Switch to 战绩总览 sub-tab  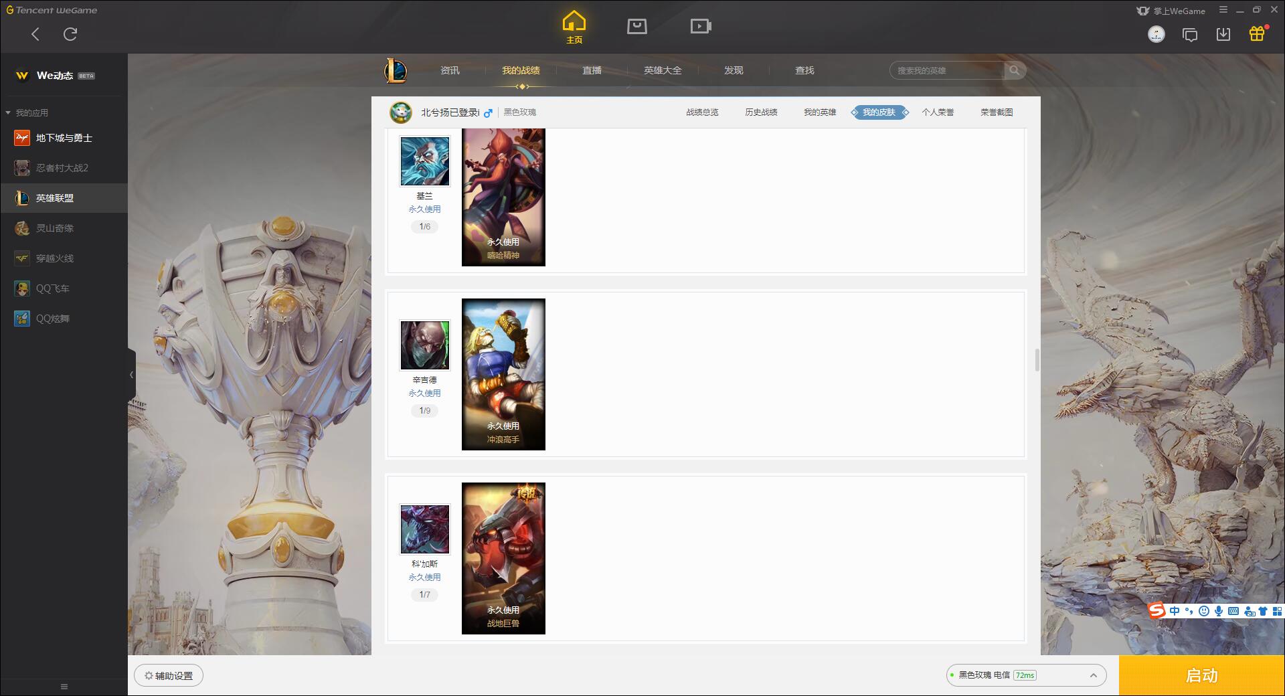pos(702,112)
